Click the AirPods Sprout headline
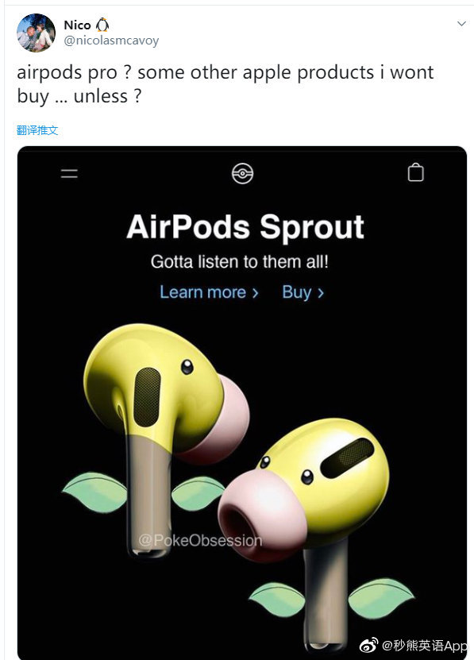 pos(245,227)
